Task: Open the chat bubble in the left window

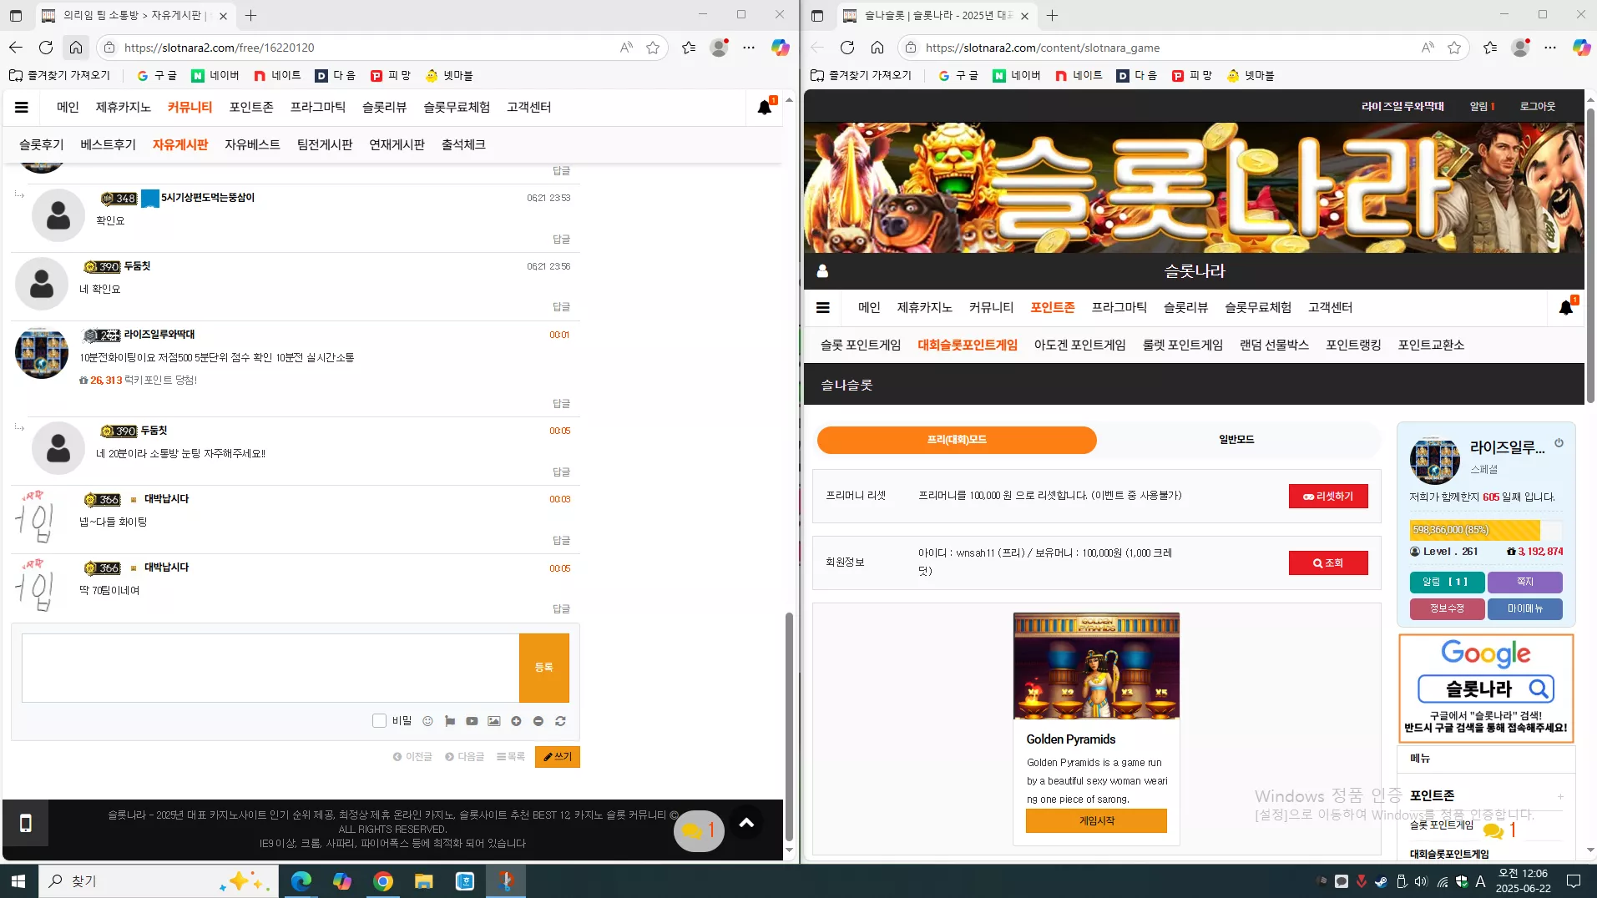Action: tap(699, 831)
